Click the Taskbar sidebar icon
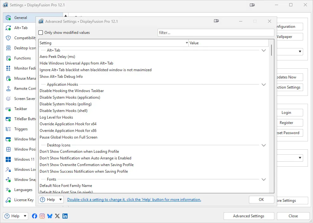Viewport: 313px width, 223px height. (8, 109)
